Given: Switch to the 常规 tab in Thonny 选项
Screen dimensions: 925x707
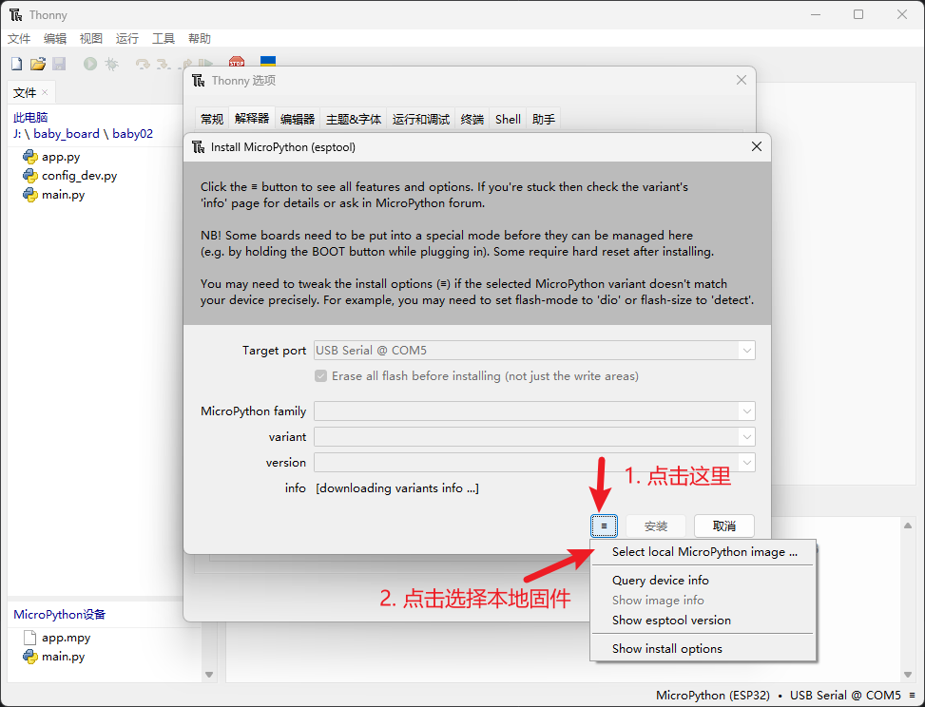Looking at the screenshot, I should click(x=212, y=119).
